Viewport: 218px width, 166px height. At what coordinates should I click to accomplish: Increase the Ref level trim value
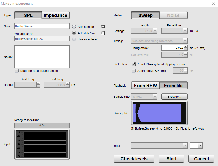pyautogui.click(x=186, y=53)
